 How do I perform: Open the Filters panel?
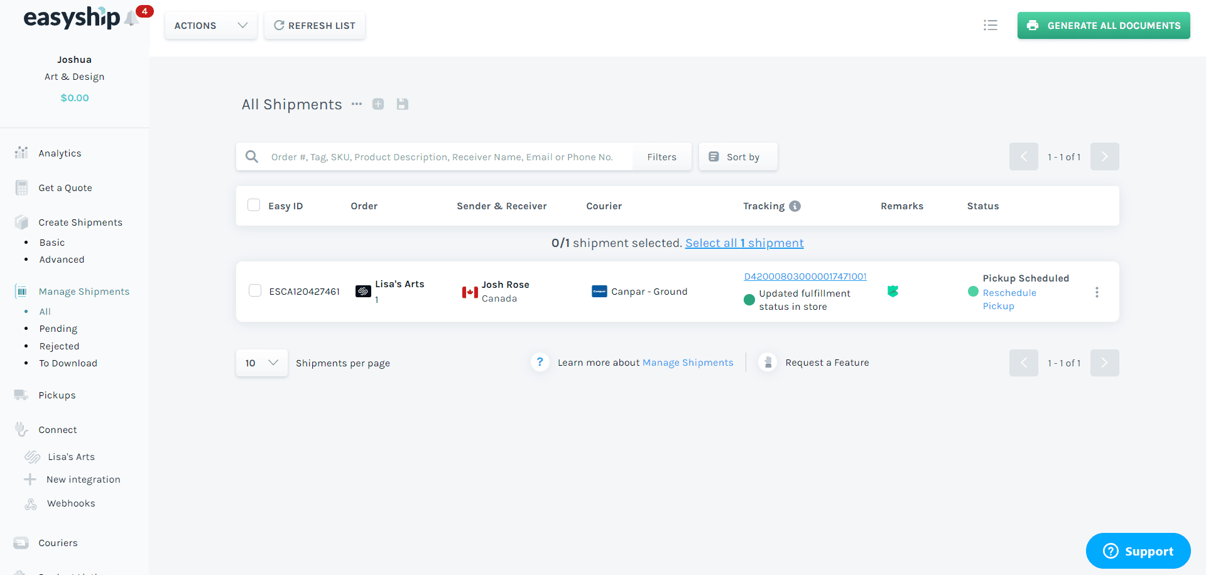662,156
